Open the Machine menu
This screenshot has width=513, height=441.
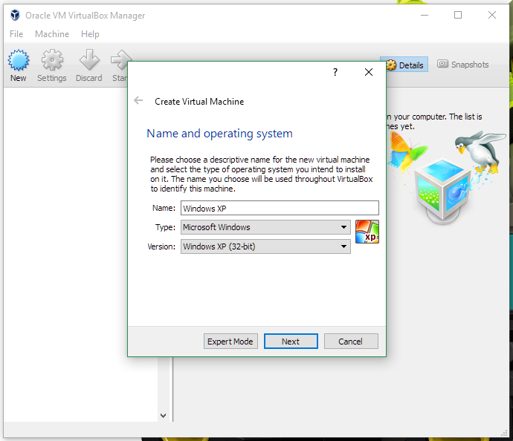[52, 34]
